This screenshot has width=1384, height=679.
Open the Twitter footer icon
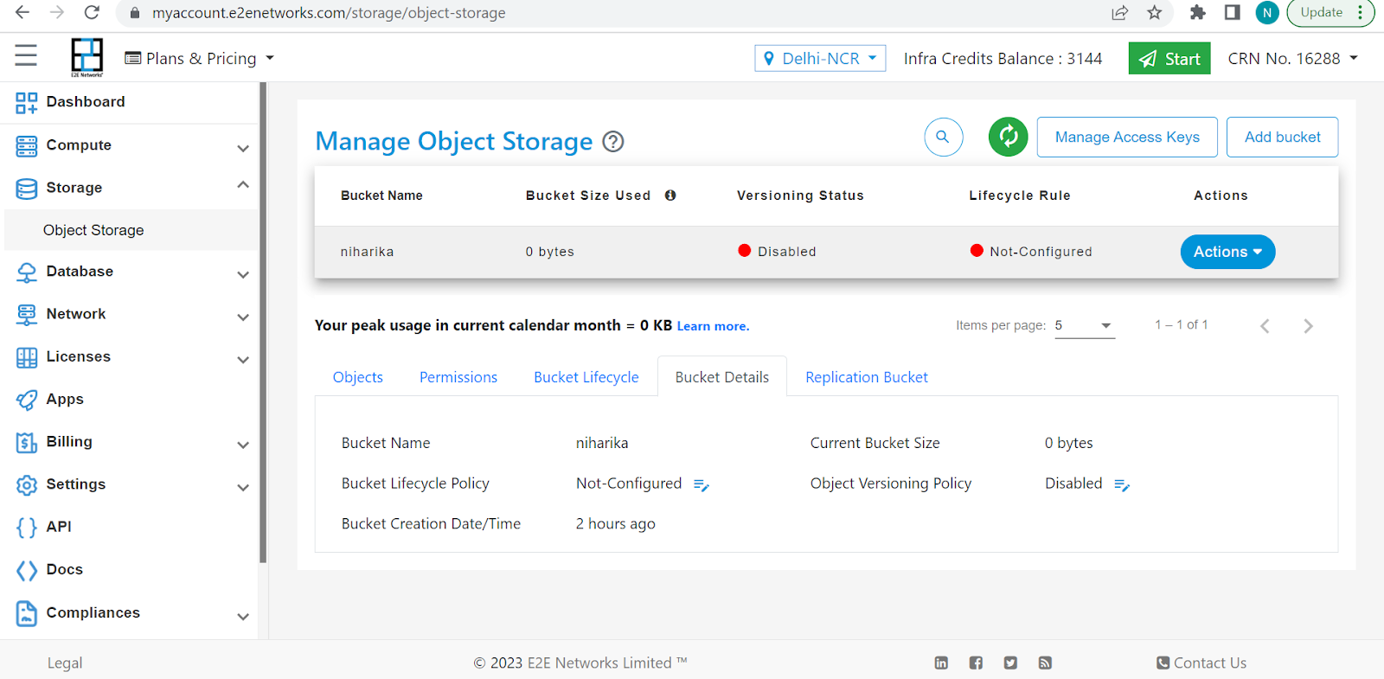click(1010, 663)
